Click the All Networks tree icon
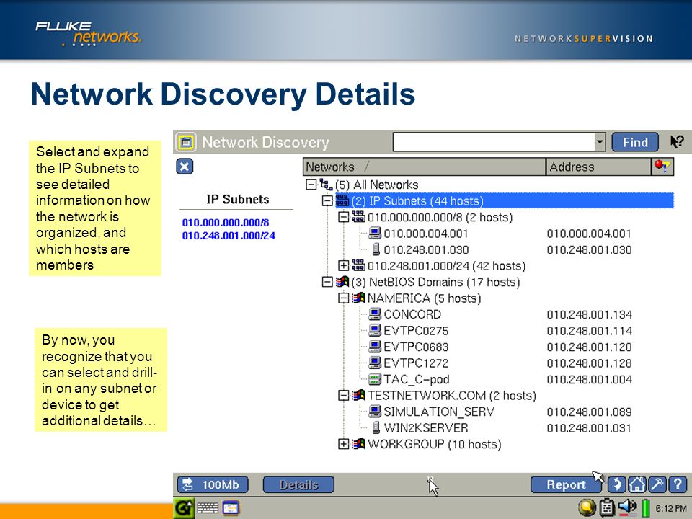 click(x=326, y=185)
